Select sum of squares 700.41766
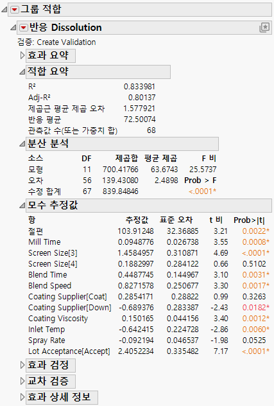The height and width of the screenshot is (406, 274). click(121, 170)
